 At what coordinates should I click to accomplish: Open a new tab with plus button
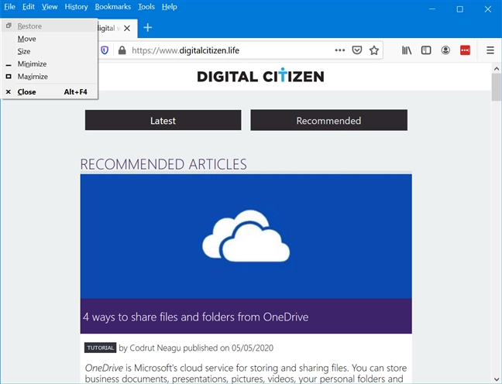(148, 28)
